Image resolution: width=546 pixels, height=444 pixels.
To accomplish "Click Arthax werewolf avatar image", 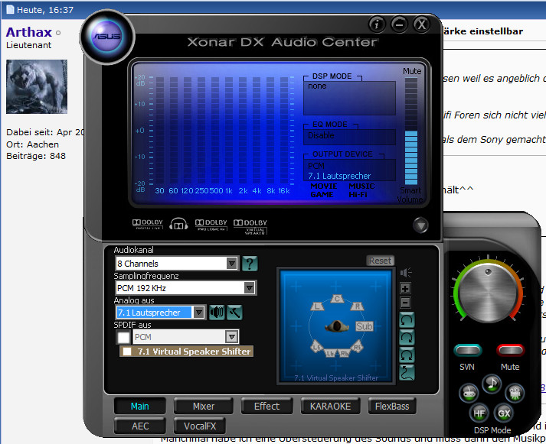I will coord(37,86).
